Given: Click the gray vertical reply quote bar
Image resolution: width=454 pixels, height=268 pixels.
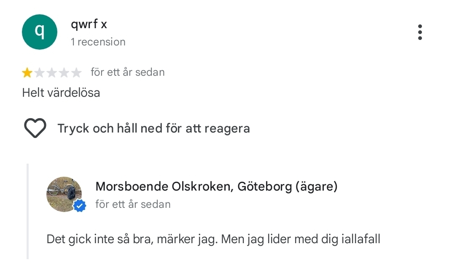Looking at the screenshot, I should click(28, 211).
